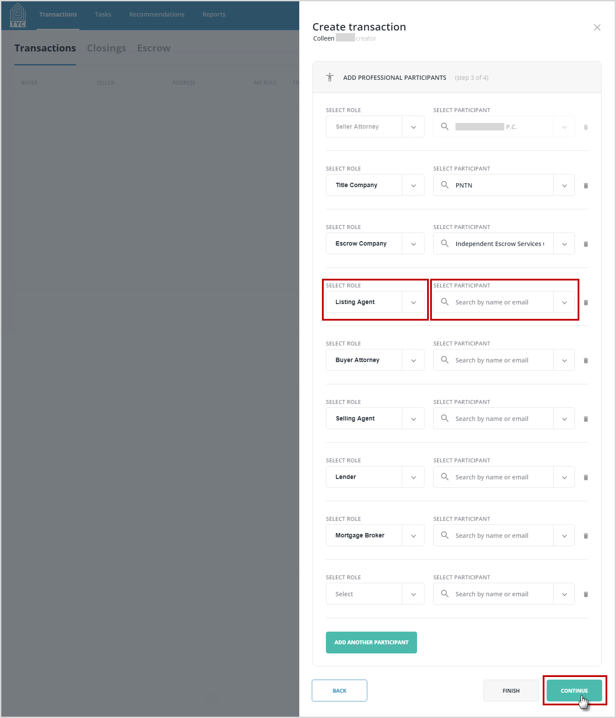
Task: Click the Continue button
Action: coord(574,691)
